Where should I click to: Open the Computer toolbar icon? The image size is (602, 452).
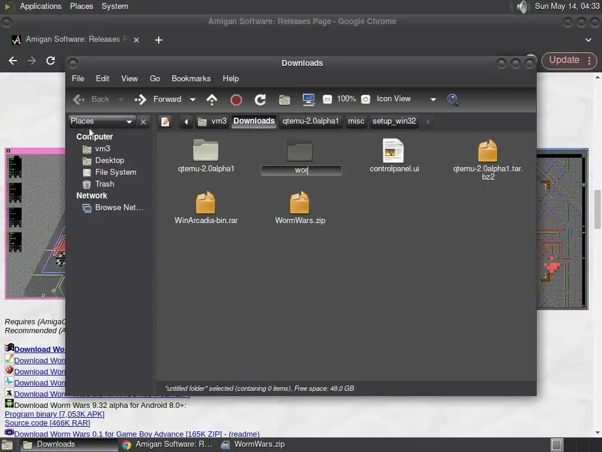pos(309,99)
